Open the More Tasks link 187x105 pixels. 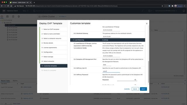pos(17,104)
